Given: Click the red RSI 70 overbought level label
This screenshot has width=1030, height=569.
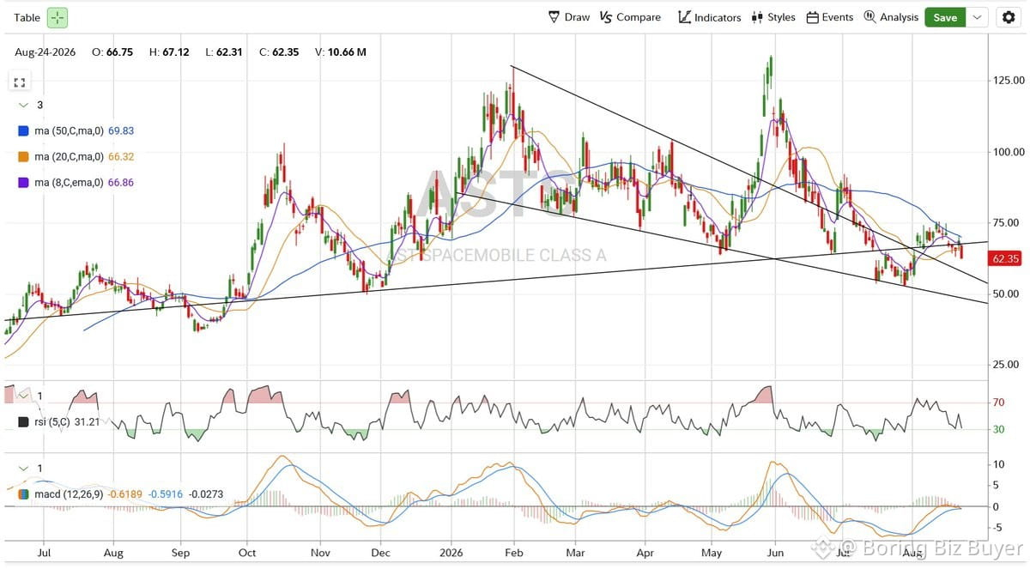Looking at the screenshot, I should (x=998, y=403).
